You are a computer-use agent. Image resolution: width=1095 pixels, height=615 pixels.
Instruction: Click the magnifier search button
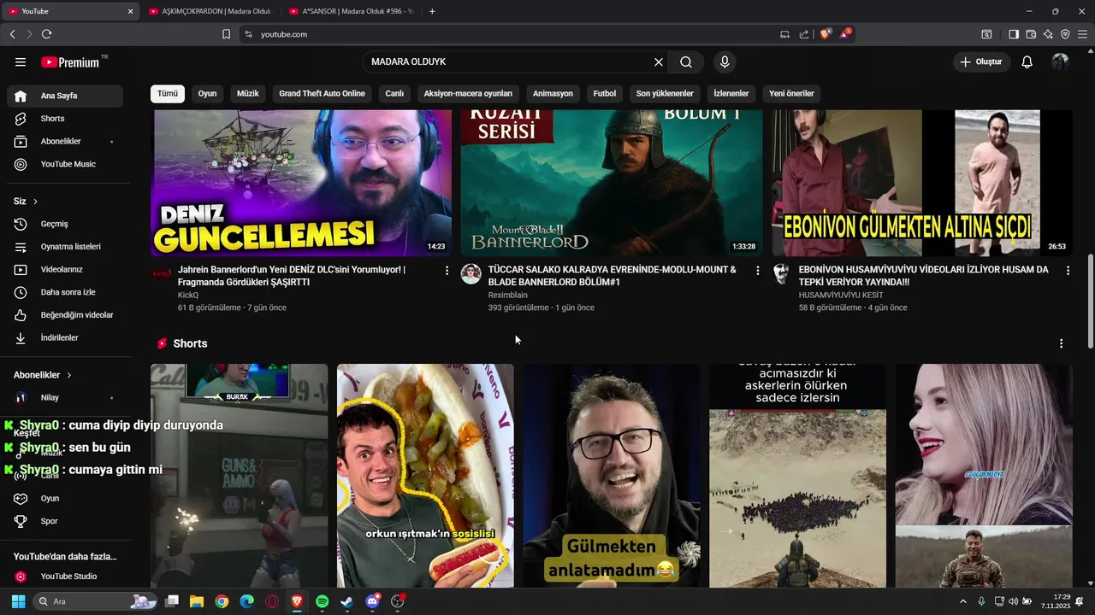686,62
